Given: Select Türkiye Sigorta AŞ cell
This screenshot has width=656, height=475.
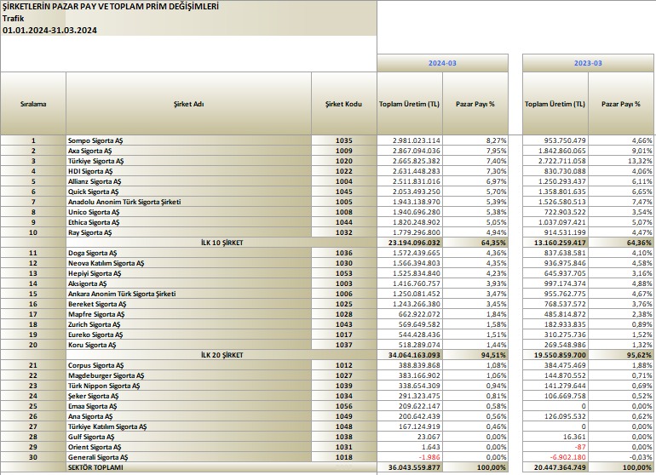Looking at the screenshot, I should pos(188,161).
